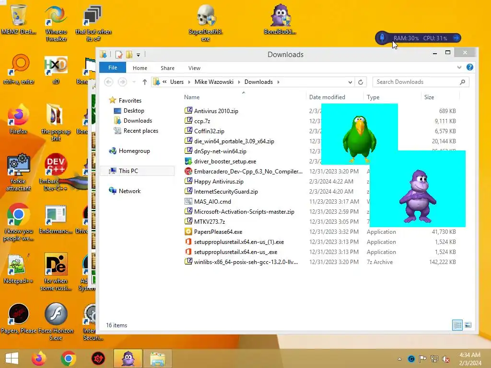Open the Customize Quick Access Toolbar dropdown
The image size is (491, 368).
click(x=138, y=55)
